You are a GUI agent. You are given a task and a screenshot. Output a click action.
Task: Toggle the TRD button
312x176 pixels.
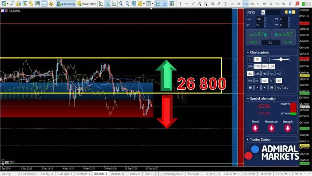point(257,66)
